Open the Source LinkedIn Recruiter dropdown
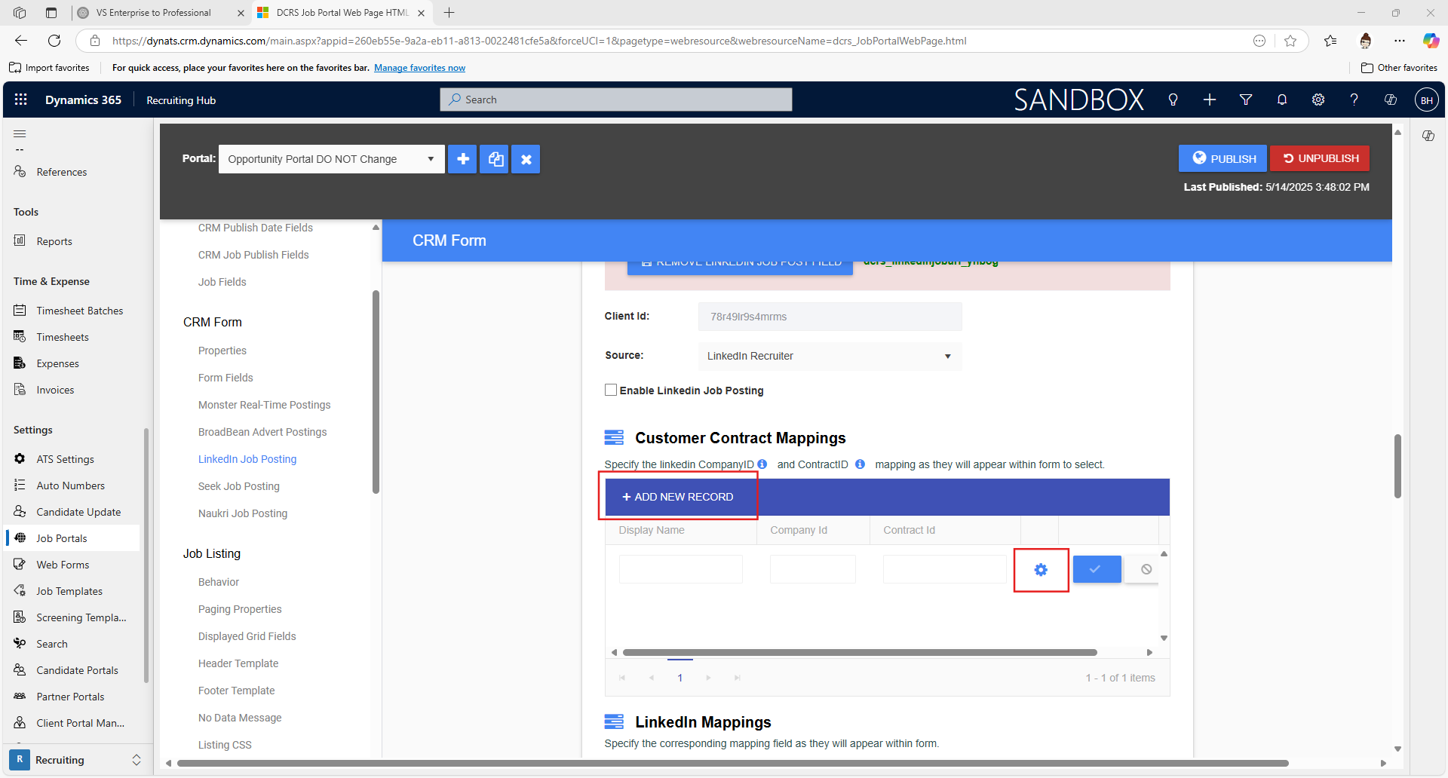Screen dimensions: 1448x778 click(x=830, y=356)
